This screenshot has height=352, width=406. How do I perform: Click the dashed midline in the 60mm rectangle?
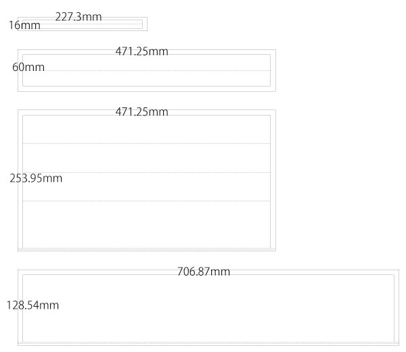(147, 70)
